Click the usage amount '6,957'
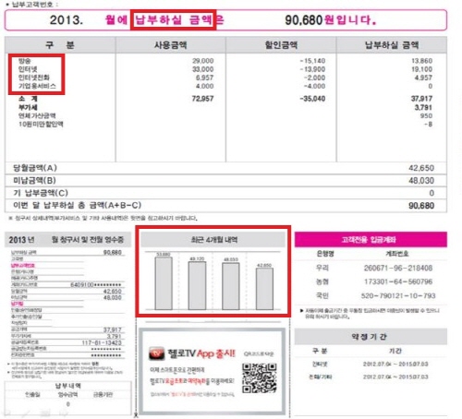 tap(204, 78)
